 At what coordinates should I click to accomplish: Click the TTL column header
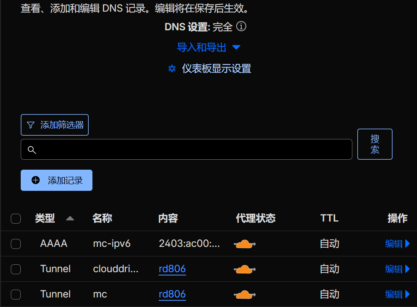click(x=329, y=218)
